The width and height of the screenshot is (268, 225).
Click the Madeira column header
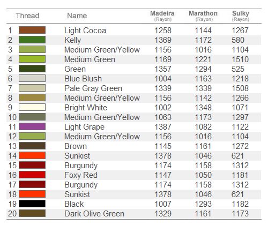162,16
